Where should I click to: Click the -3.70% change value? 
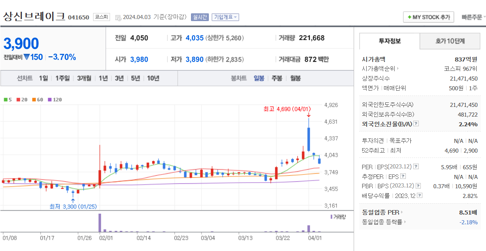62,57
